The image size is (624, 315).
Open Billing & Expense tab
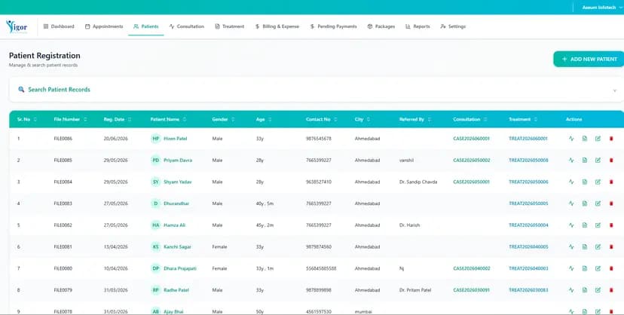pyautogui.click(x=277, y=26)
